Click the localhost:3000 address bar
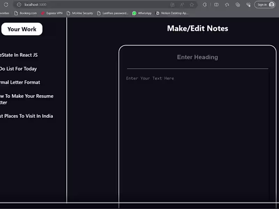 [x=105, y=5]
